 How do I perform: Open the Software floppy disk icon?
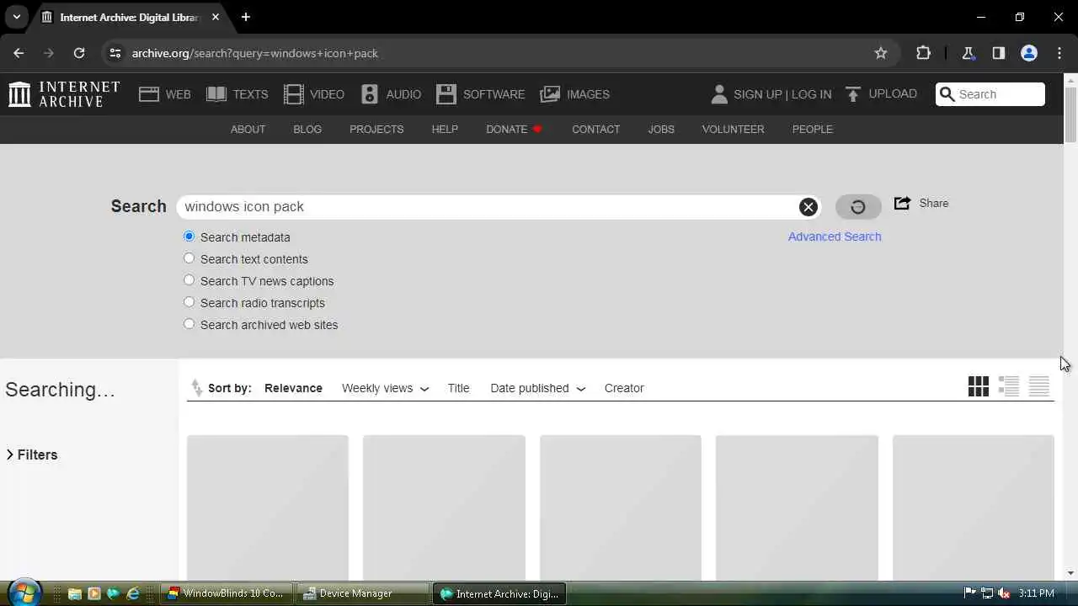446,94
